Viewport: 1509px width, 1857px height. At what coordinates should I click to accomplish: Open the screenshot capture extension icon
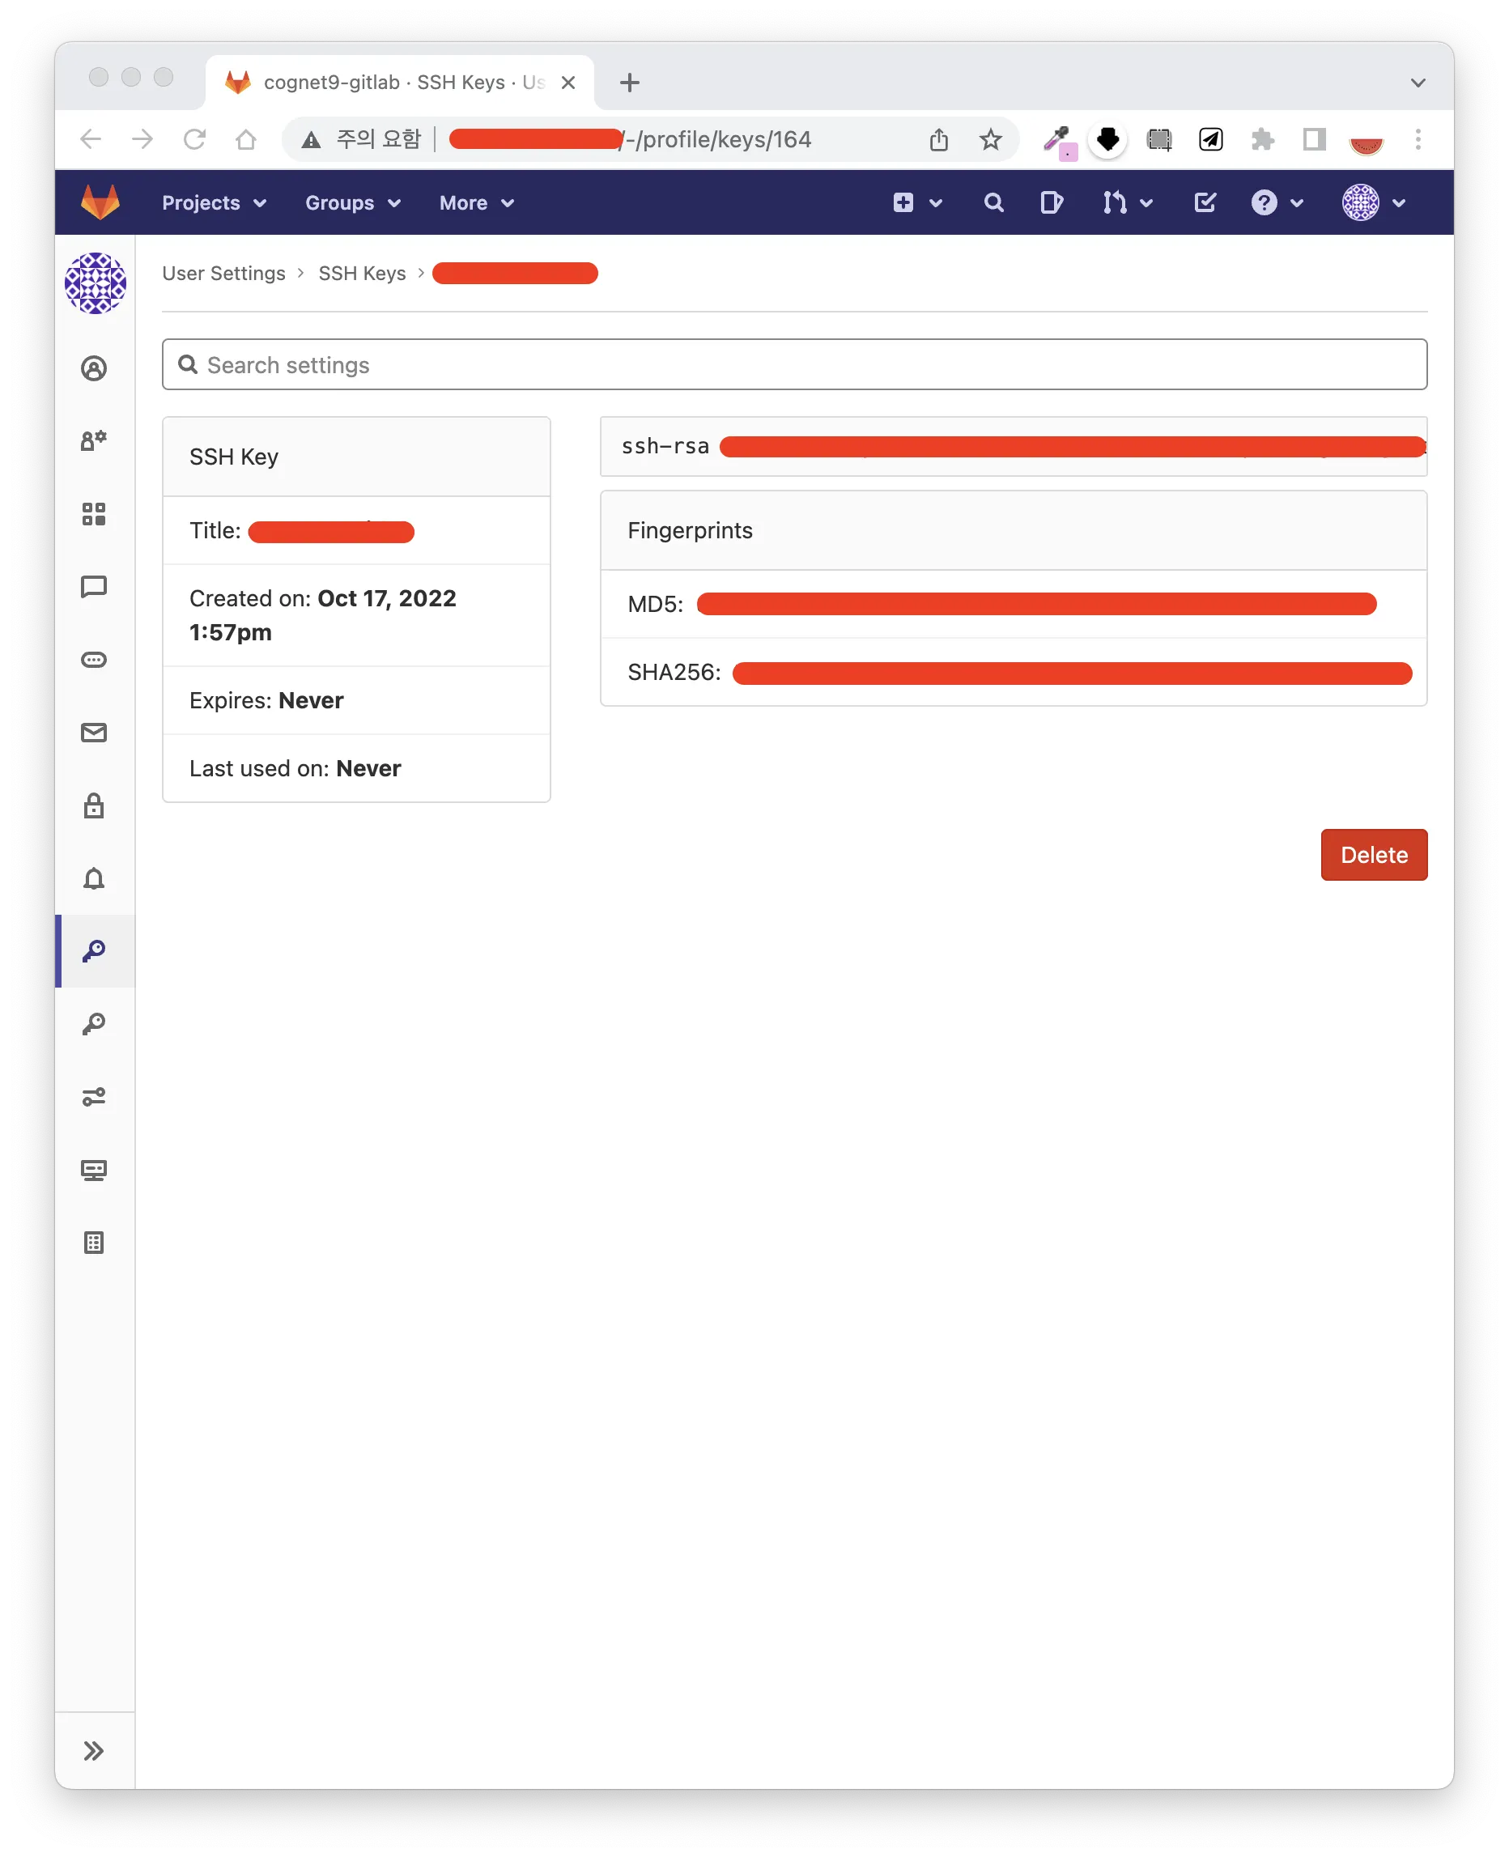coord(1158,139)
